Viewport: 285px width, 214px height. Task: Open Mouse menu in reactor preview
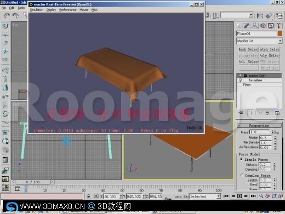(x=84, y=10)
